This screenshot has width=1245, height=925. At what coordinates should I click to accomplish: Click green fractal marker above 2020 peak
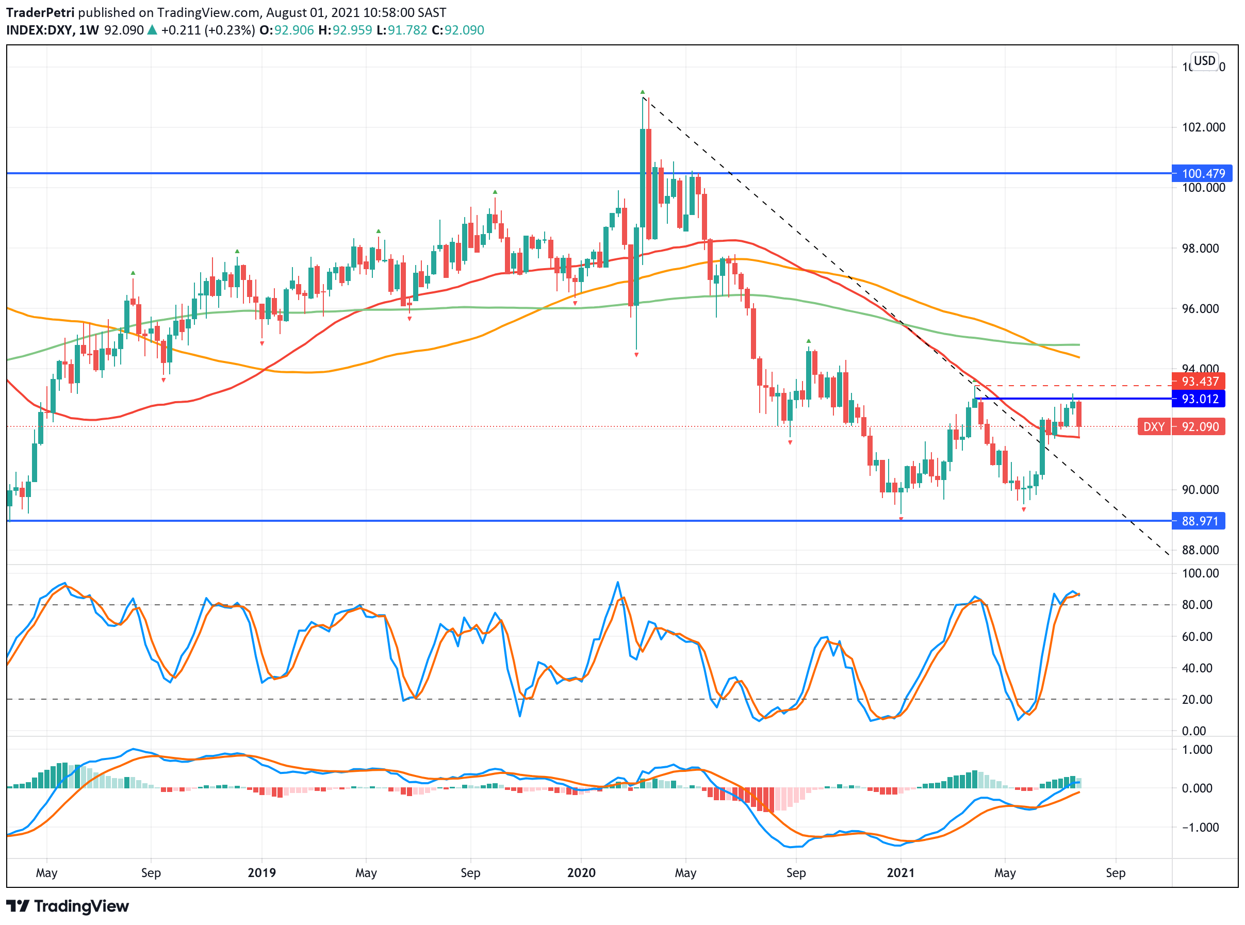coord(643,92)
